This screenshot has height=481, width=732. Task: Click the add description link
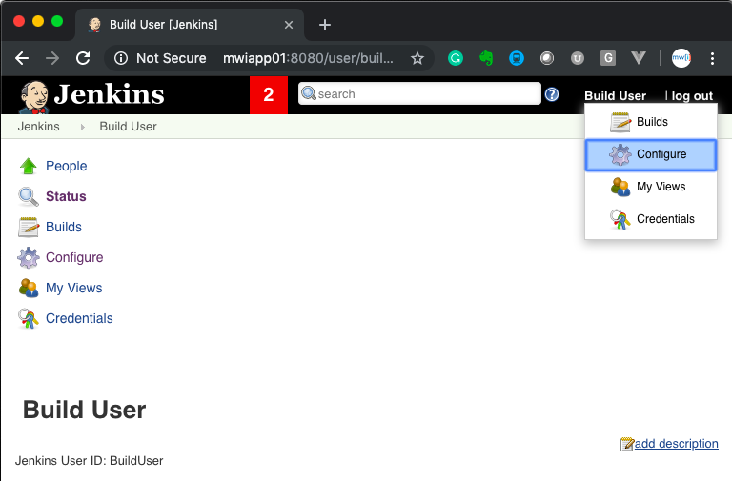pyautogui.click(x=676, y=444)
